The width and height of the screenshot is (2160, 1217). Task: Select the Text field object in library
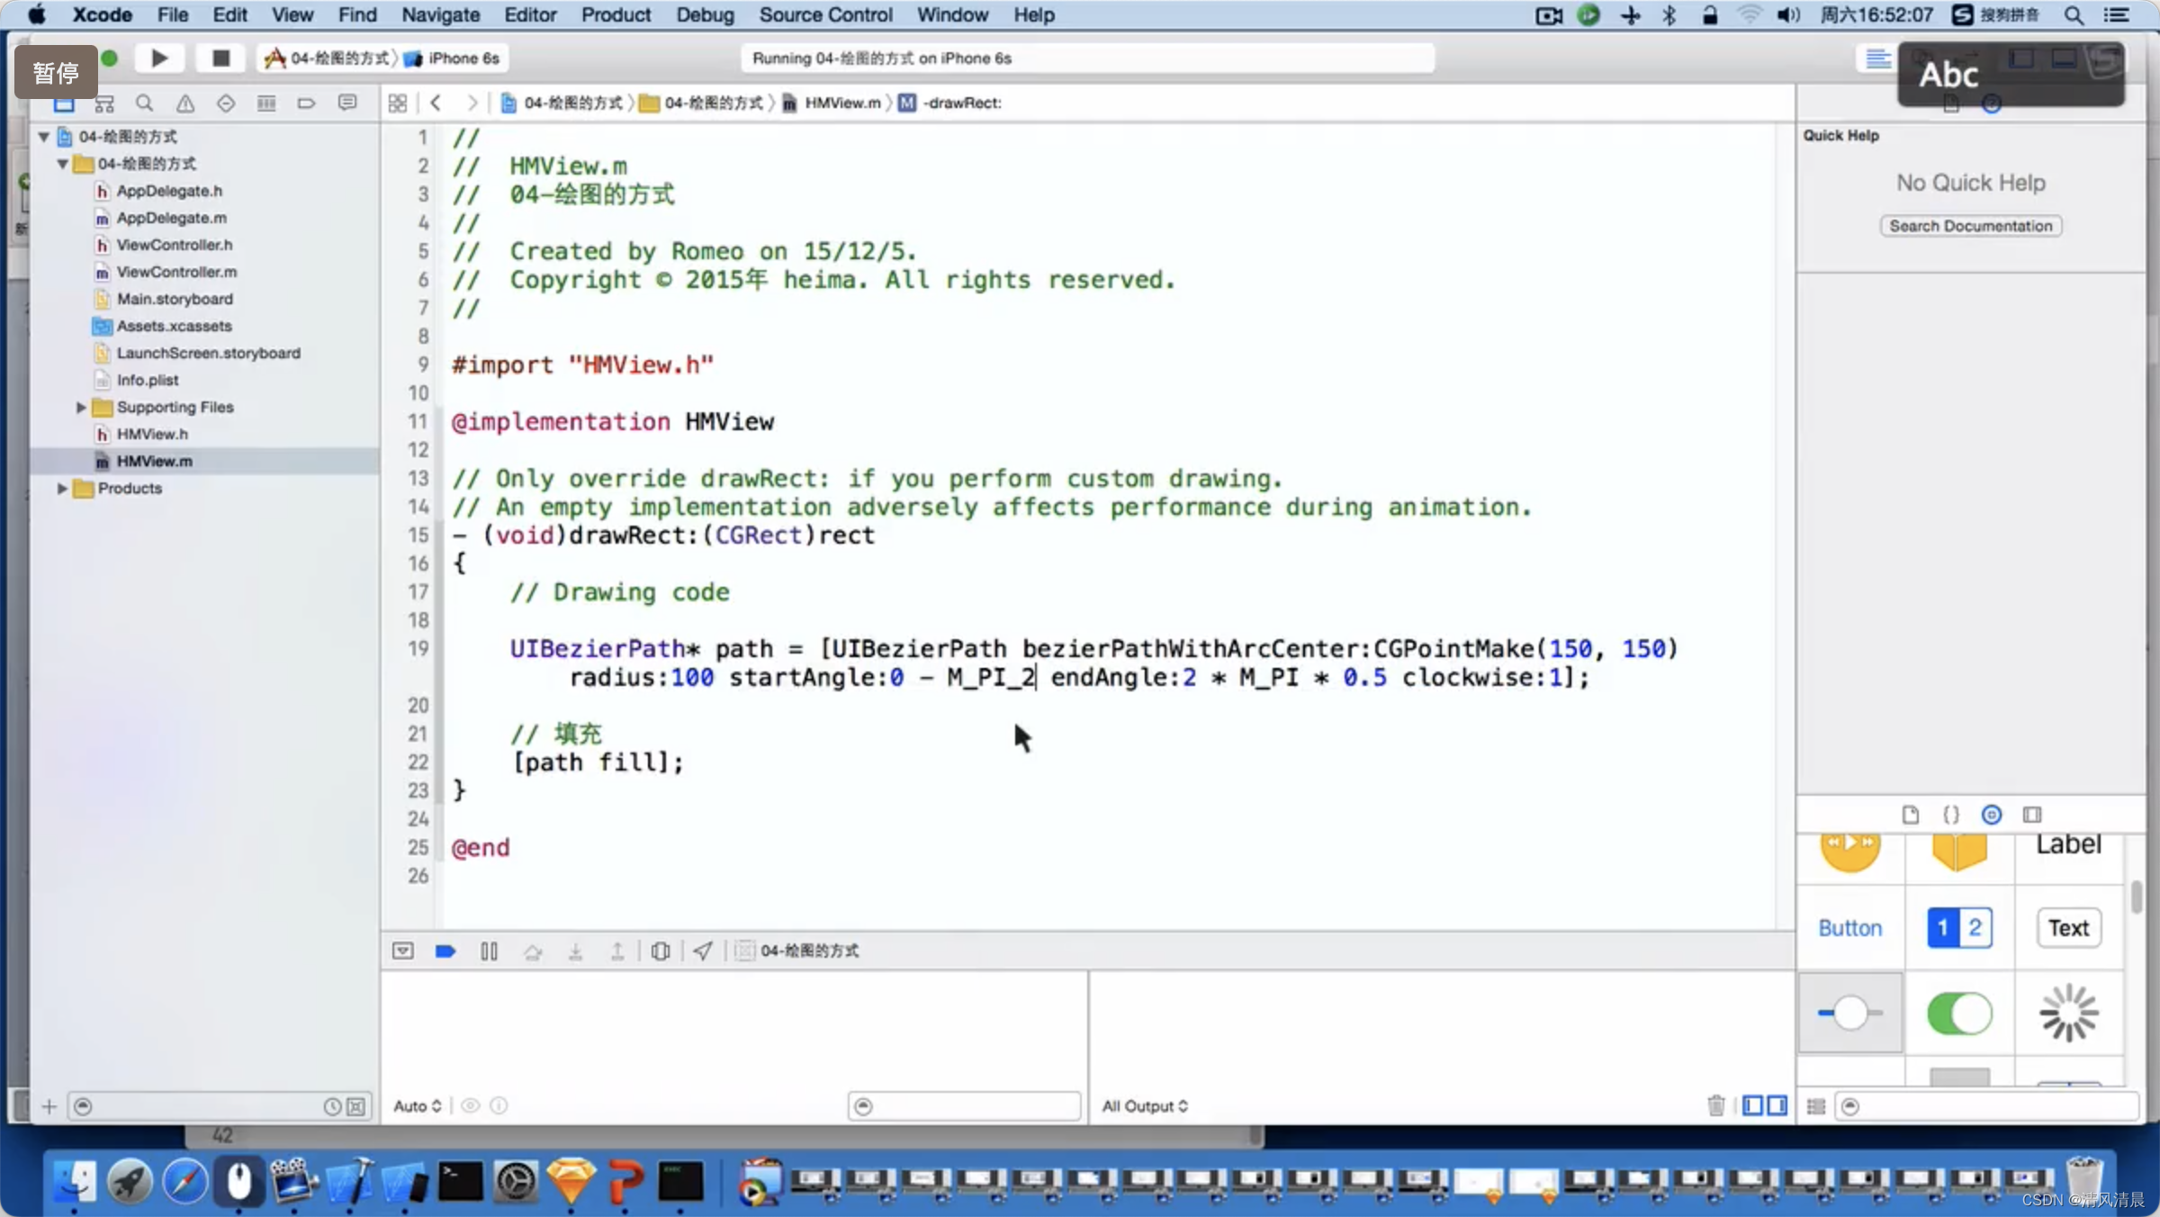coord(2068,928)
